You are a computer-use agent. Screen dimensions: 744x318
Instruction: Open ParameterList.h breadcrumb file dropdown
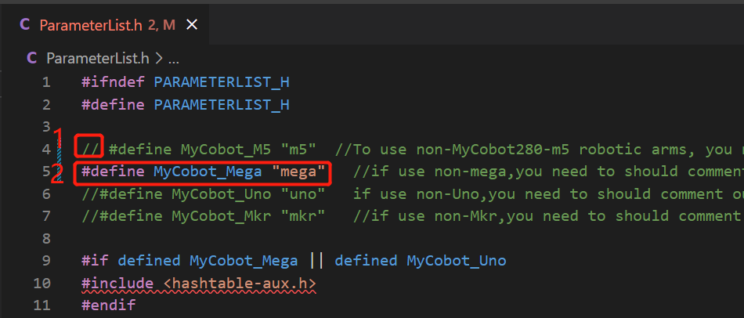pyautogui.click(x=98, y=58)
